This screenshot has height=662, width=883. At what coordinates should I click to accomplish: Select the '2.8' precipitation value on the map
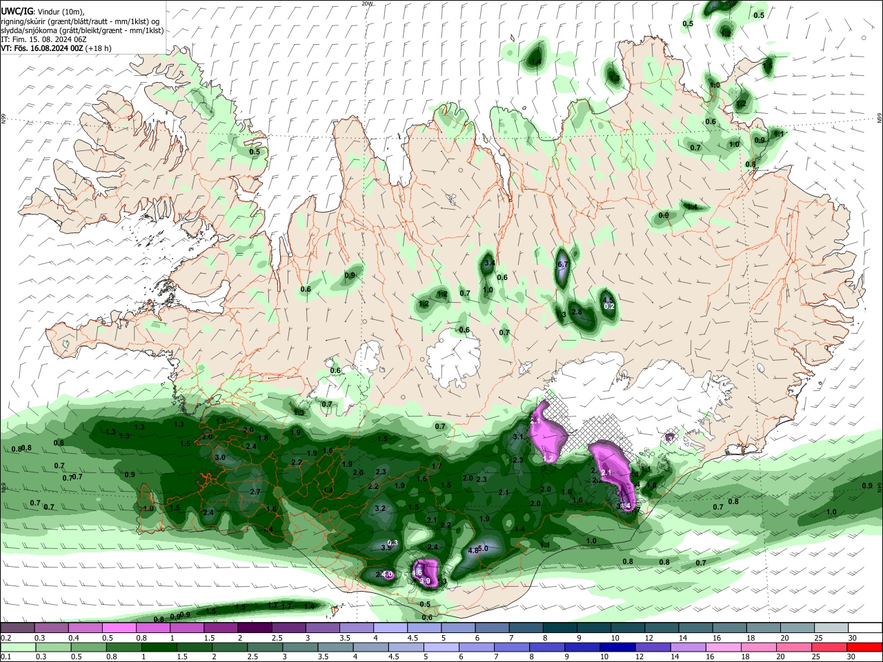577,312
